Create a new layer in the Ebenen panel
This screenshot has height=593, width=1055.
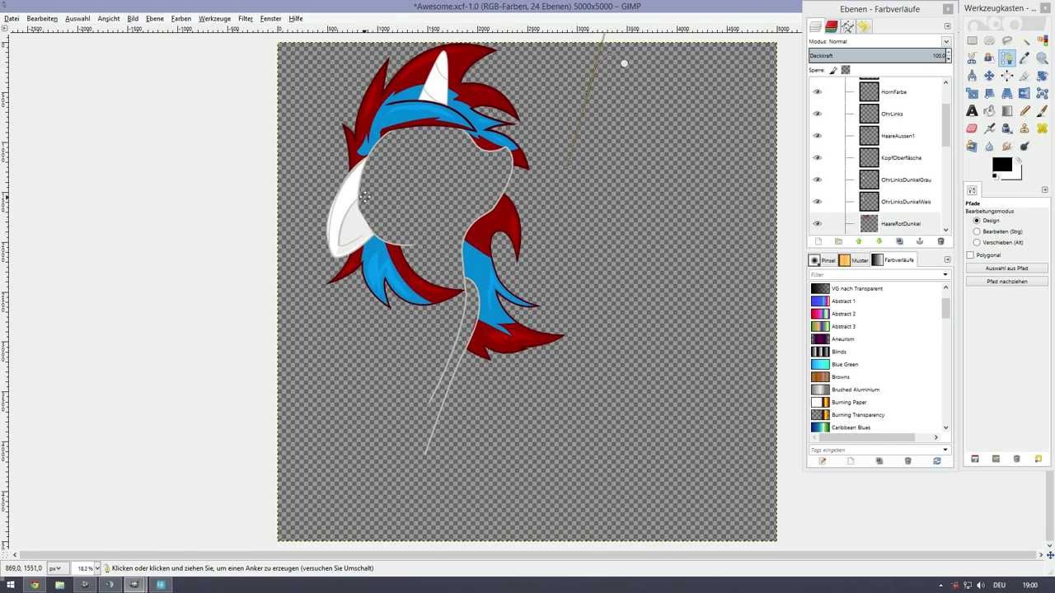[x=818, y=241]
